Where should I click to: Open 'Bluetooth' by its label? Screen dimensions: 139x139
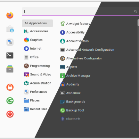73,119
